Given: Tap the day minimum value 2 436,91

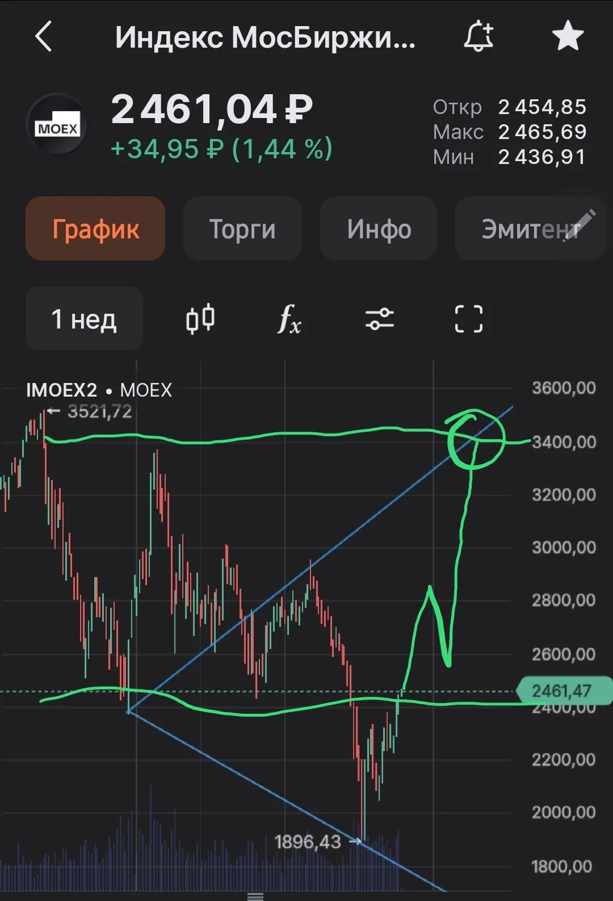Looking at the screenshot, I should [x=541, y=157].
